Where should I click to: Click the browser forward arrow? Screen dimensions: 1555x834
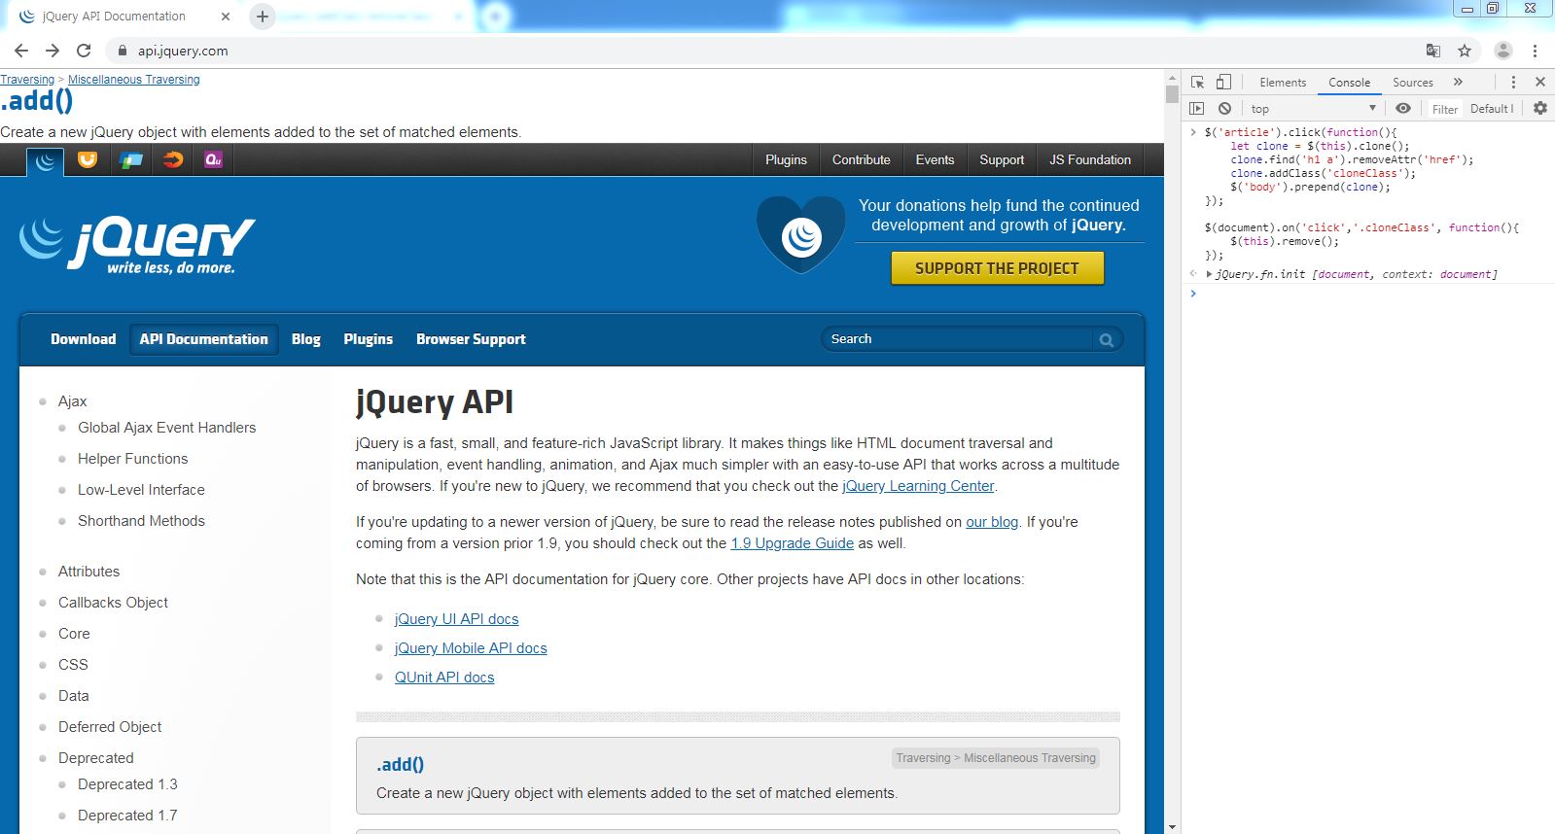tap(53, 51)
